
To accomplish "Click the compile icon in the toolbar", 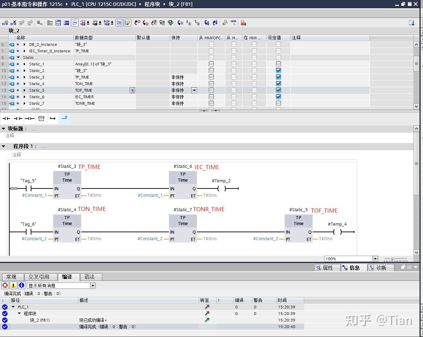I will coord(170,22).
